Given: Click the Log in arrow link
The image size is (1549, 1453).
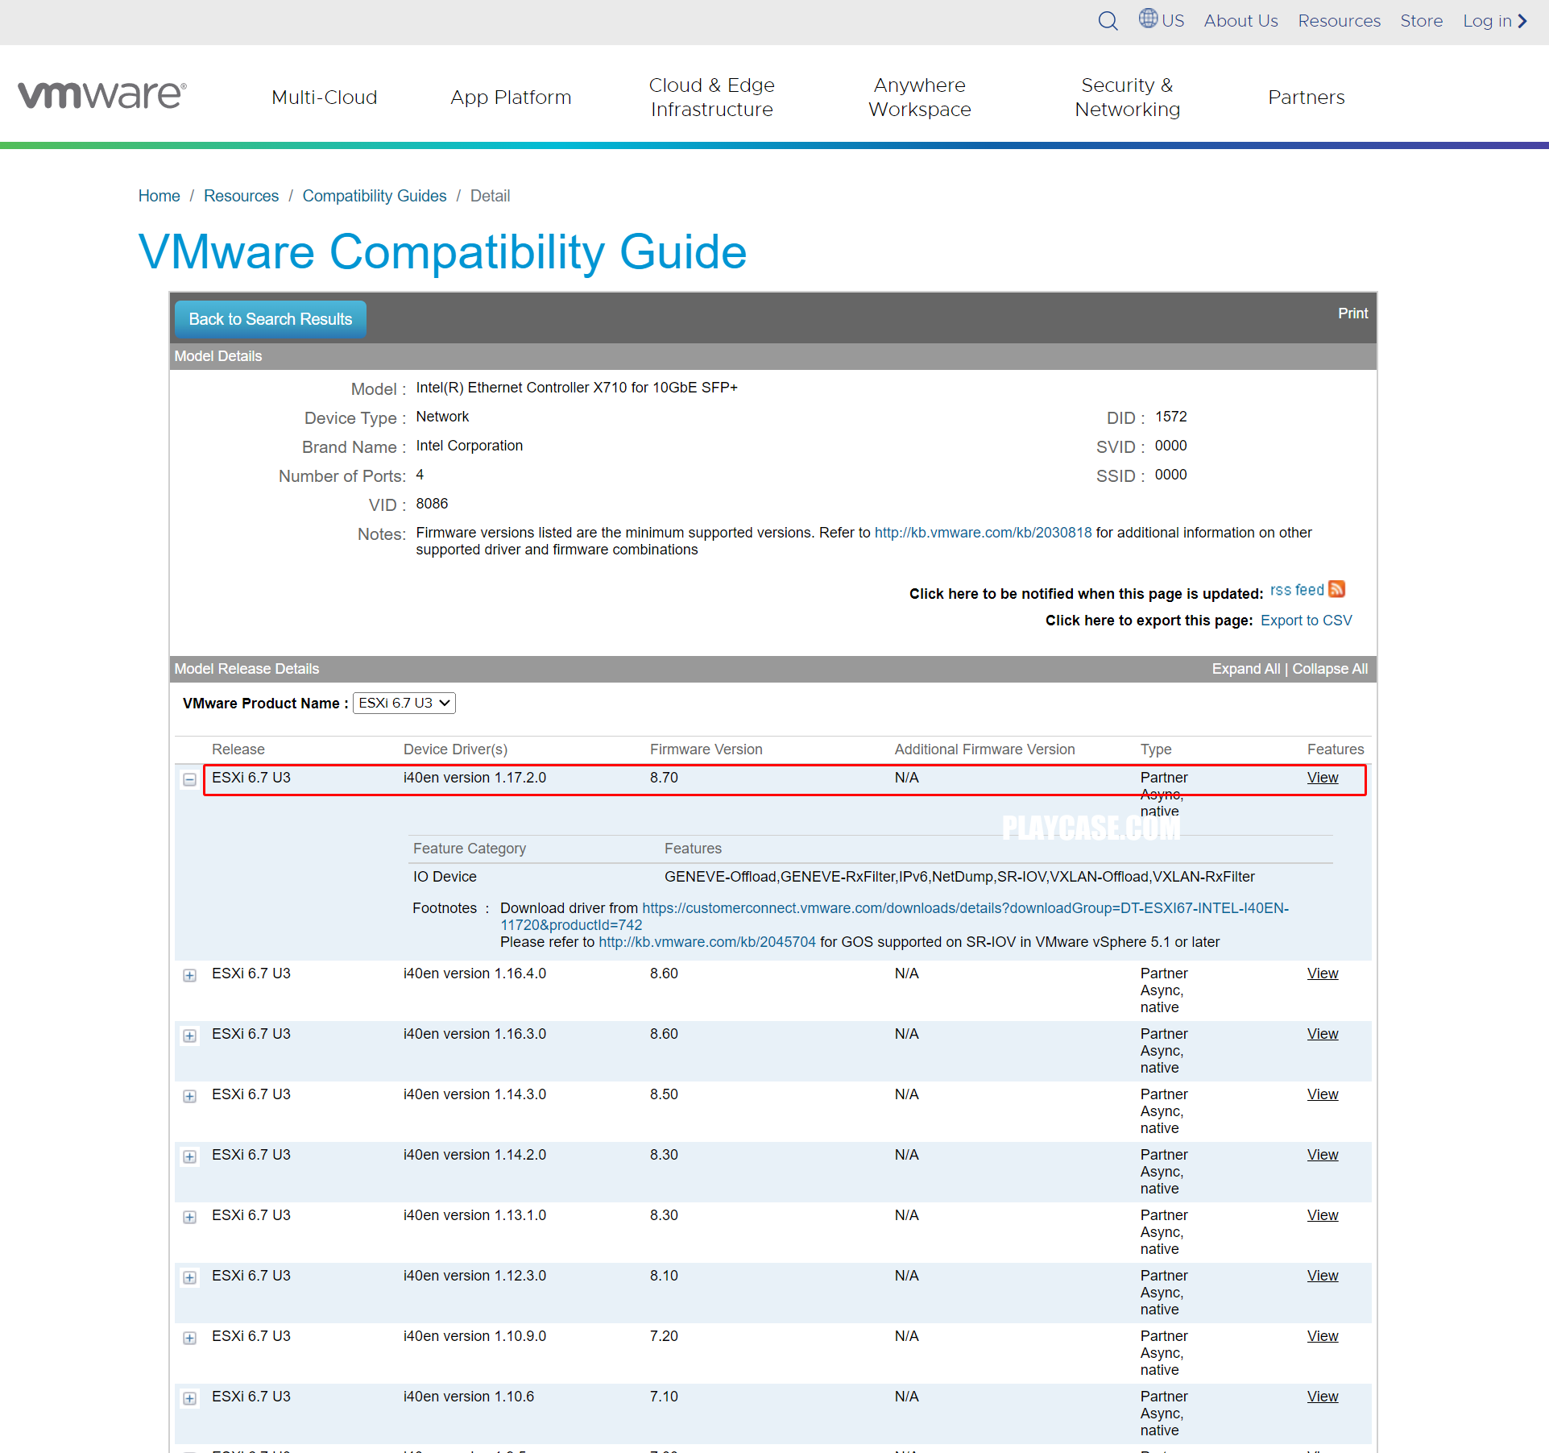Looking at the screenshot, I should pos(1495,21).
